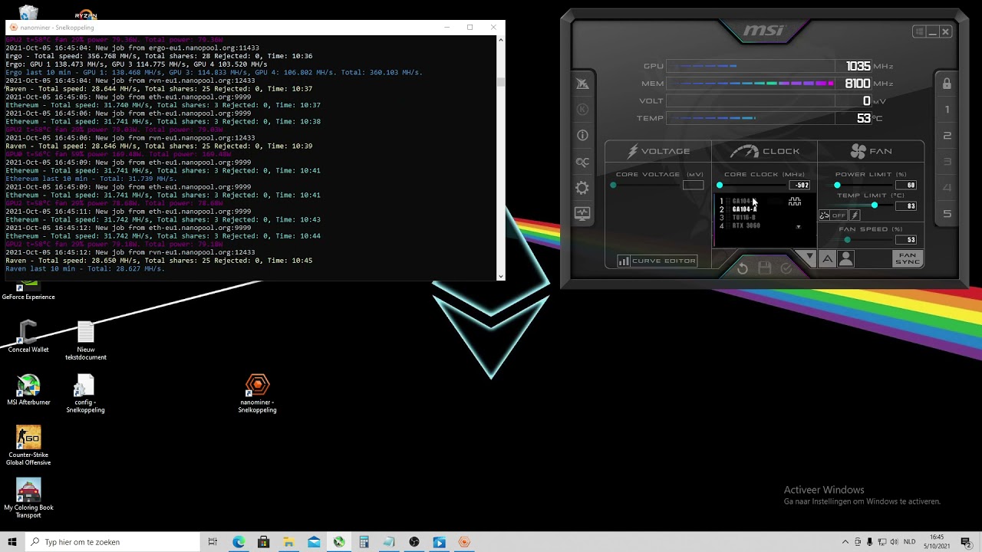Image resolution: width=982 pixels, height=552 pixels.
Task: Click the core voltage value field
Action: point(693,186)
